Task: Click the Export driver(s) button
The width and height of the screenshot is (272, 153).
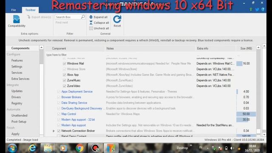Action: point(39,17)
